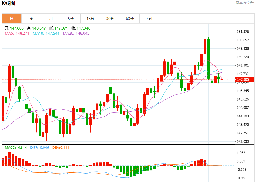Switch to the 月 monthly tab
The height and width of the screenshot is (182, 257).
(51, 19)
